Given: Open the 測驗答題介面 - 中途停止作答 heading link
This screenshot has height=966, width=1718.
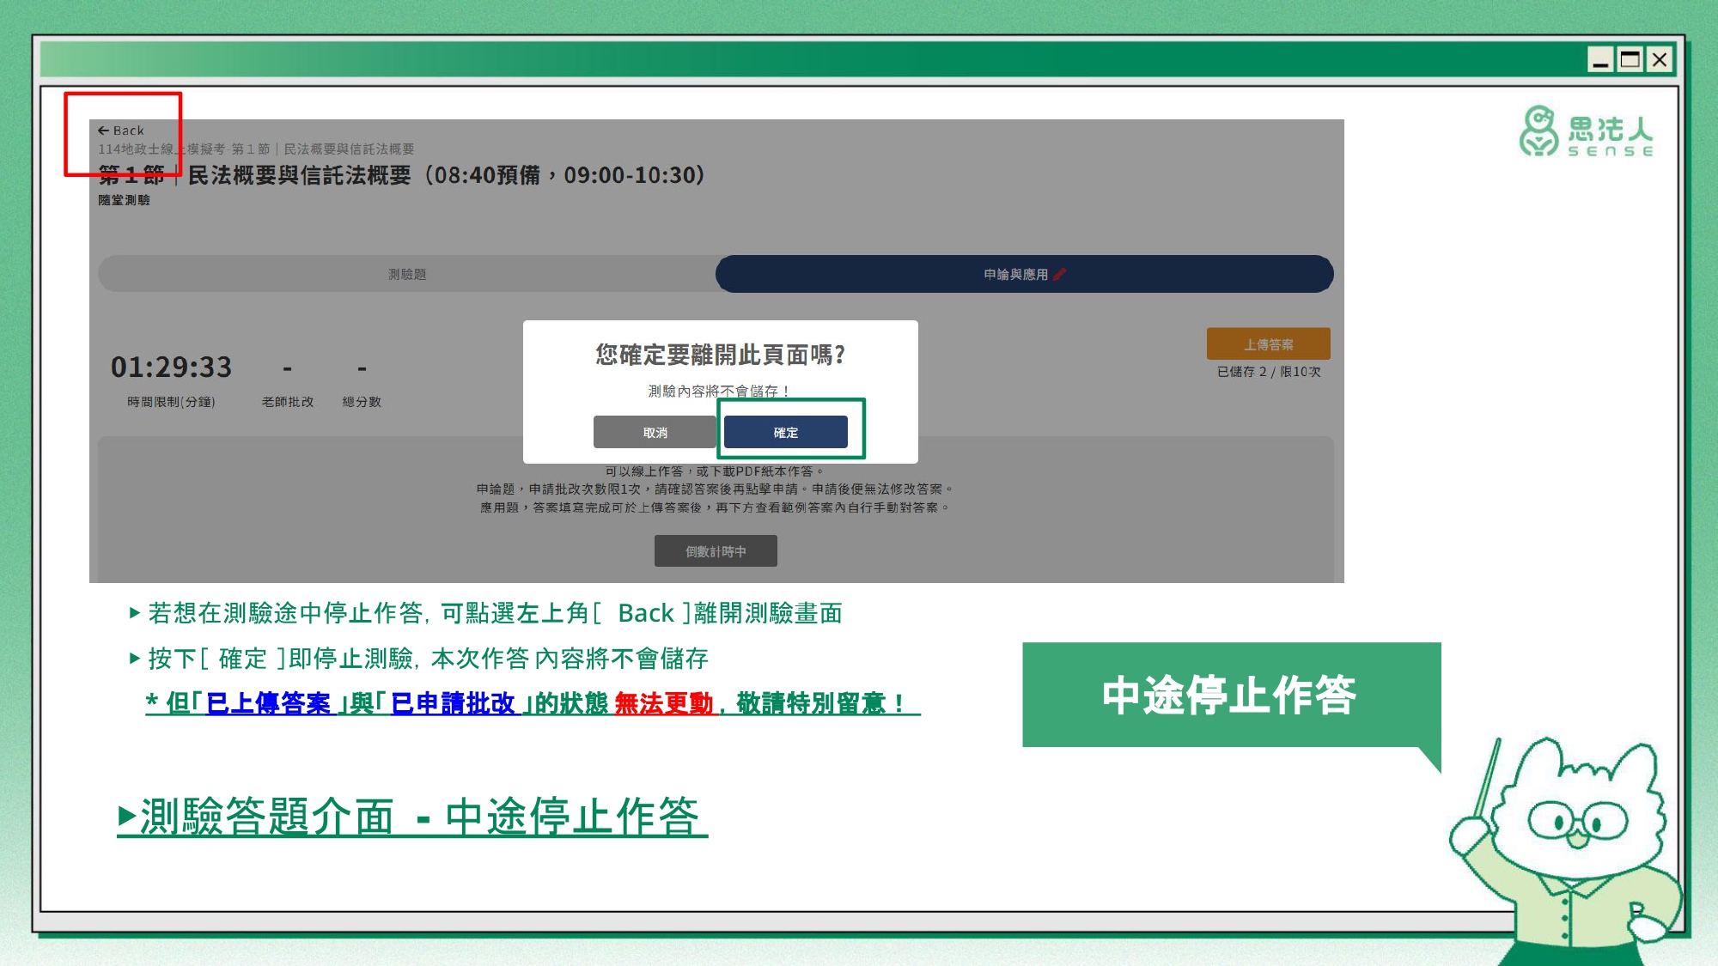Looking at the screenshot, I should pos(412,816).
